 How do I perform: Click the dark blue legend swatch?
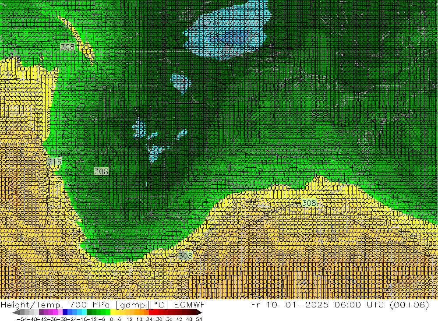pos(65,312)
